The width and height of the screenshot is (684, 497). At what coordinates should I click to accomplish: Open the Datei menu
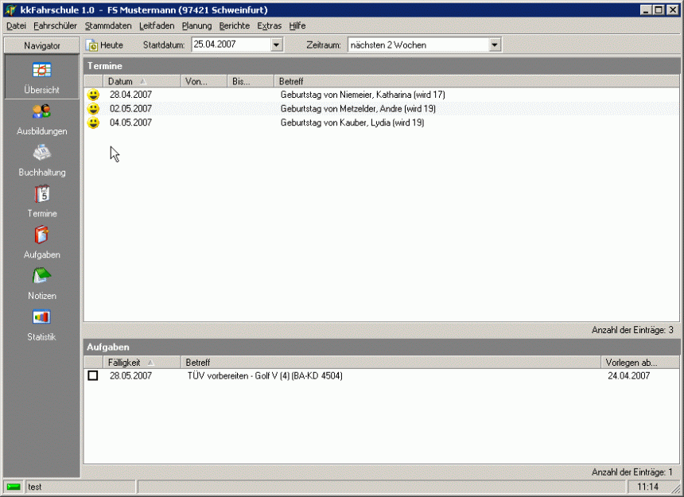(16, 25)
